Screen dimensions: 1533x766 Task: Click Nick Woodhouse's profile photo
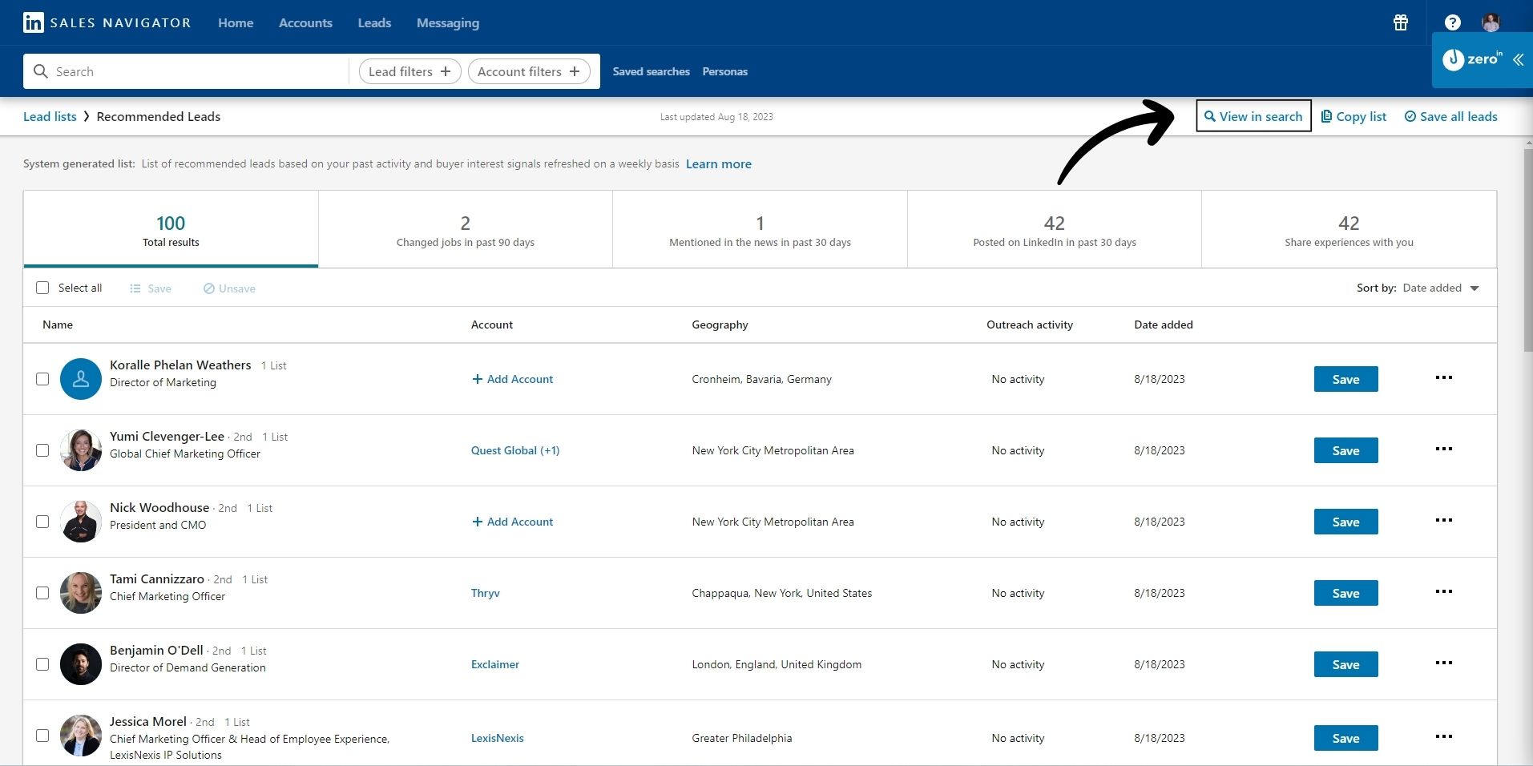click(x=81, y=522)
